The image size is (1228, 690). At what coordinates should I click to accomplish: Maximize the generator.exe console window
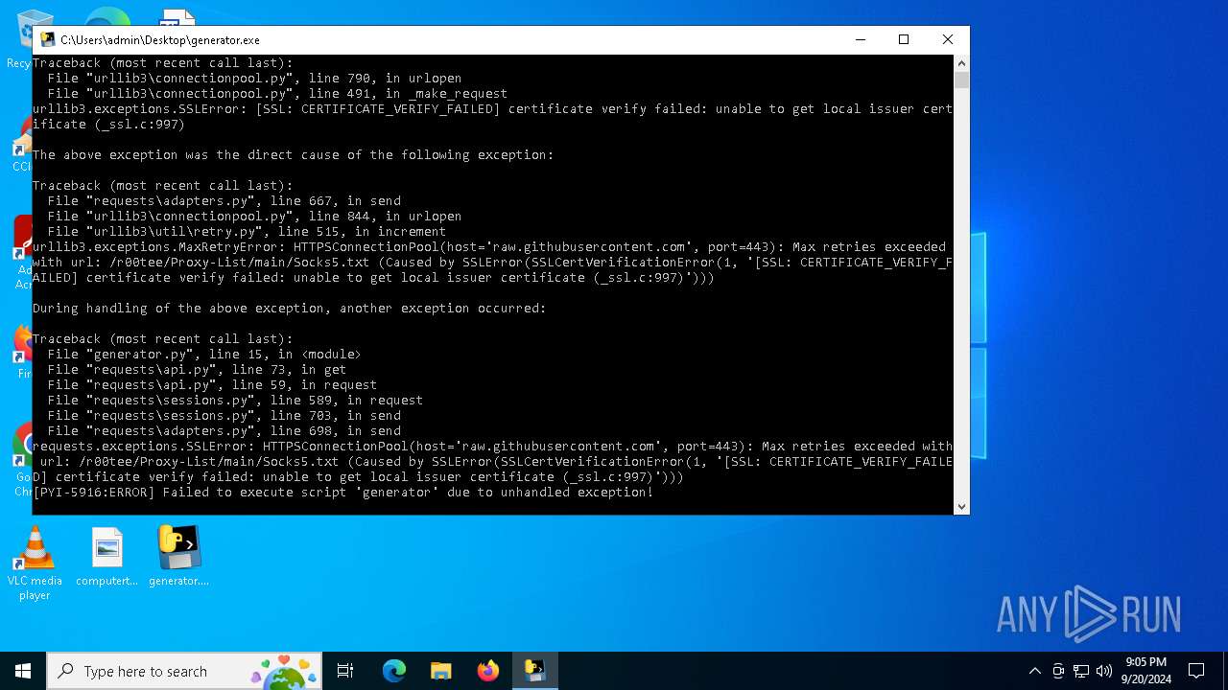click(904, 39)
